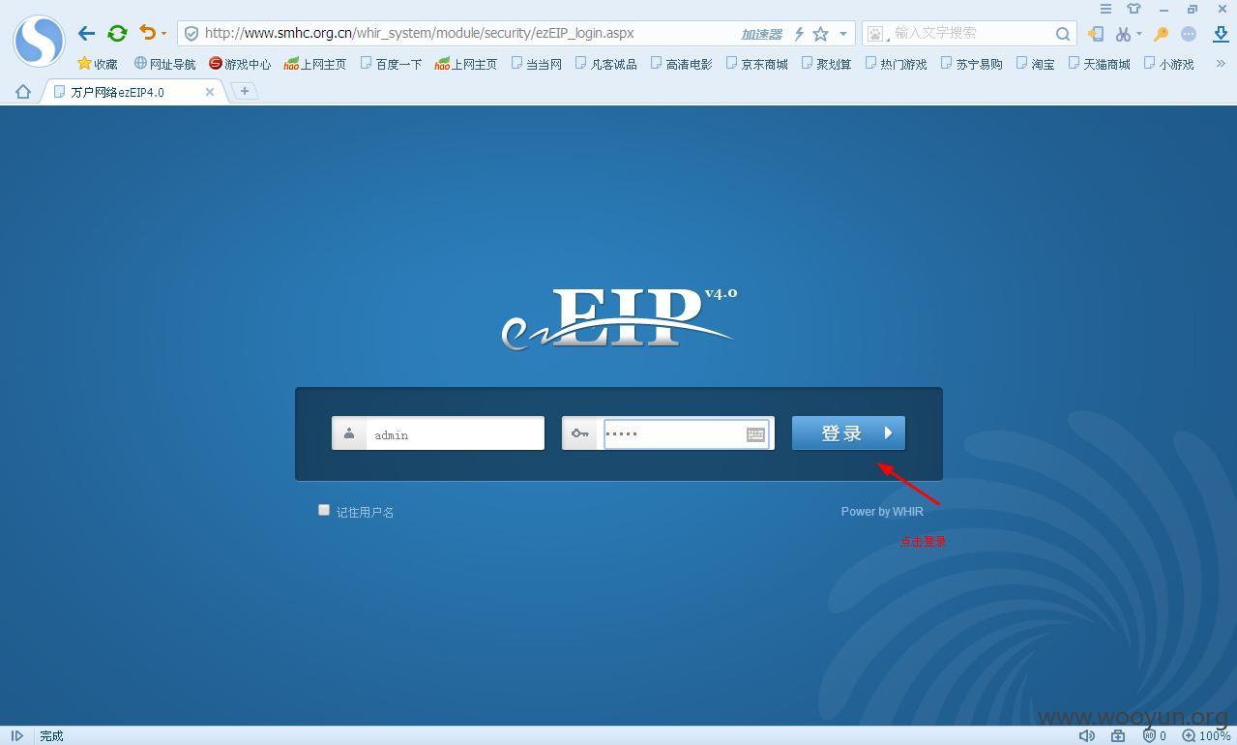Open the soft keyboard icon in password field
1237x745 pixels.
(756, 434)
